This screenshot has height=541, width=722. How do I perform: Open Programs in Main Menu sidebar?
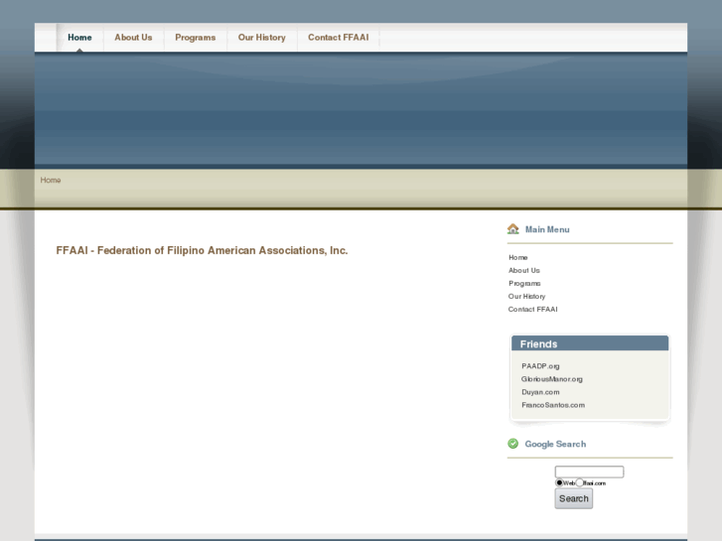[x=524, y=283]
